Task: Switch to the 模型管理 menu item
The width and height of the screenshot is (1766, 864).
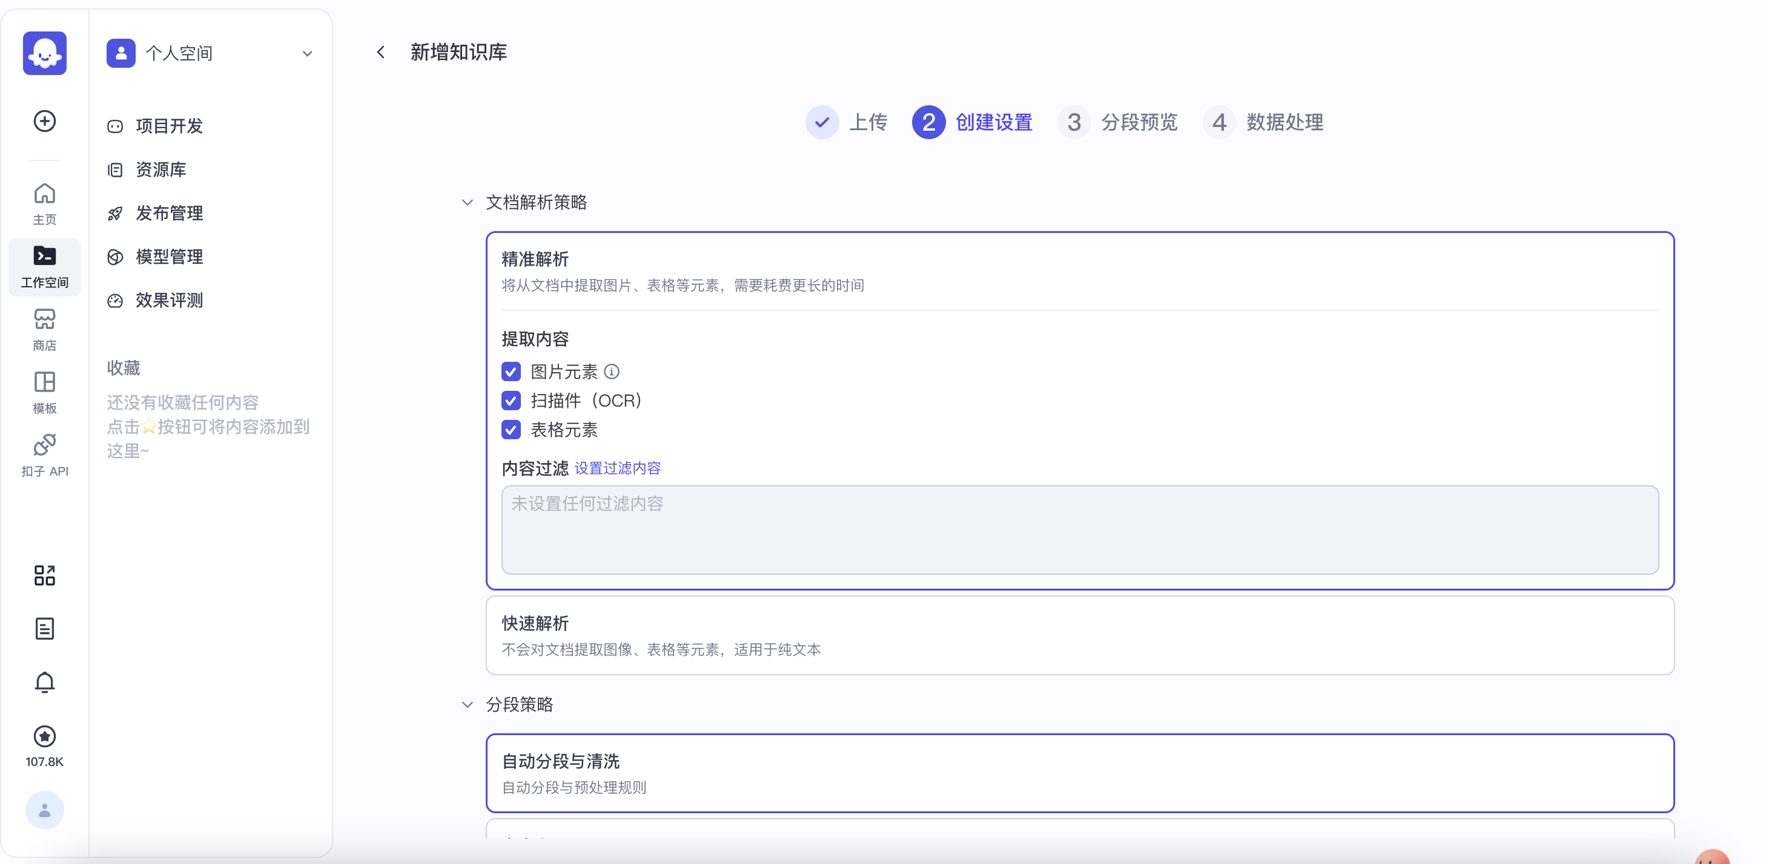Action: click(168, 257)
